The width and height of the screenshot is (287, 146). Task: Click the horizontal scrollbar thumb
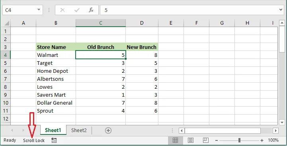tap(223, 130)
